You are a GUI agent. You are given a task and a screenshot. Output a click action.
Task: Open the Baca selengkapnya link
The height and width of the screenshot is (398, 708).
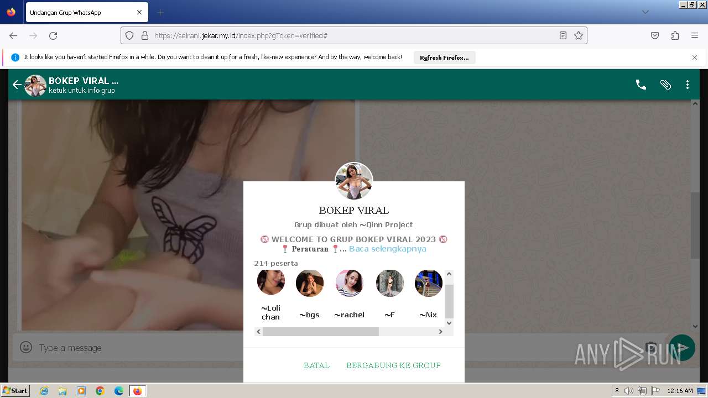point(387,249)
